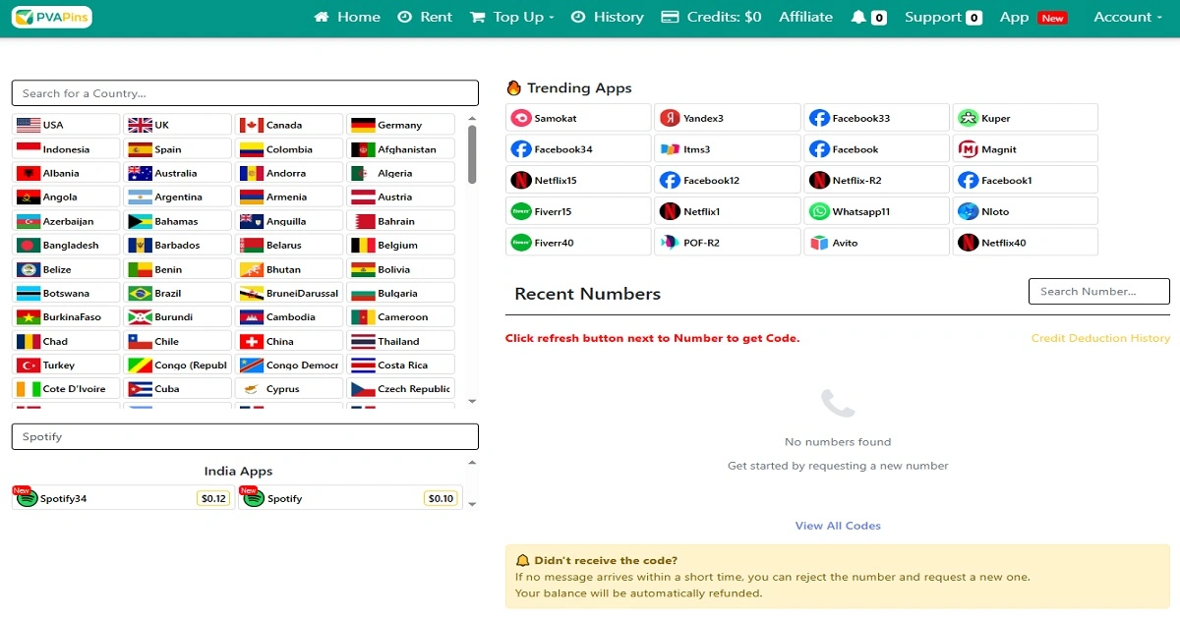Pick Bahrain country entry
Screen dimensions: 1180x619
coord(401,221)
